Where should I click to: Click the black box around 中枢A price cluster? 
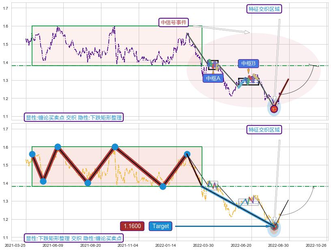(213, 64)
